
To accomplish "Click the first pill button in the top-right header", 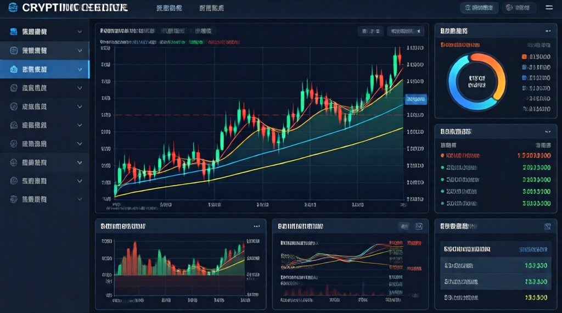I will coord(479,8).
